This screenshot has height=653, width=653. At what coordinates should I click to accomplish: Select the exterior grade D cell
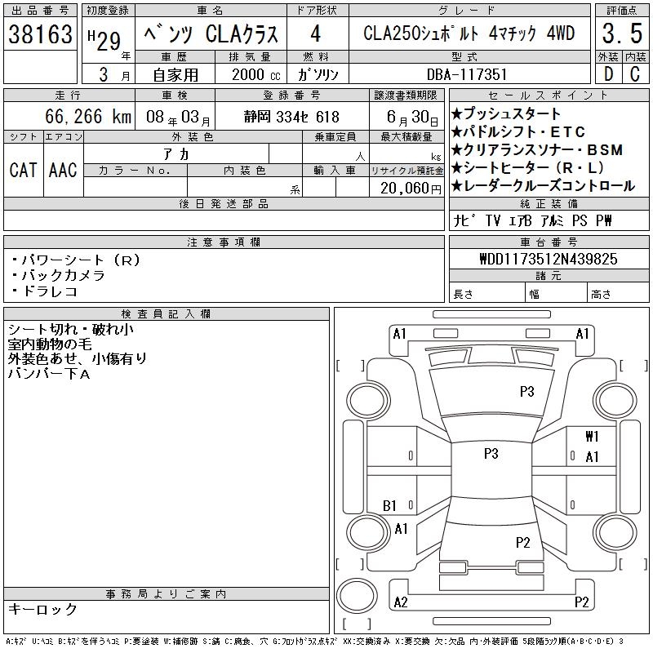pos(607,74)
